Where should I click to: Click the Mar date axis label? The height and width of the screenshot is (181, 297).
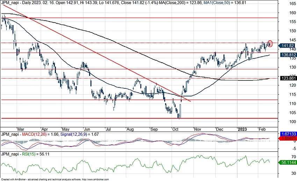(x=21, y=129)
